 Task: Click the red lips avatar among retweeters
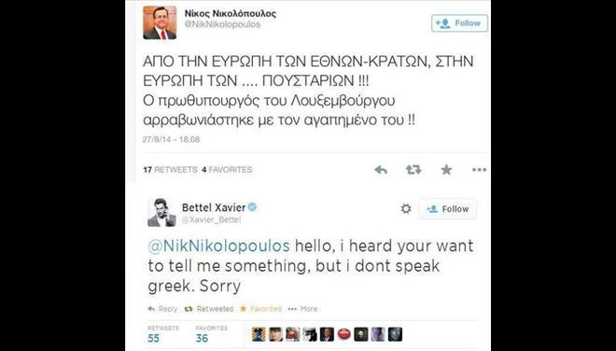click(x=343, y=334)
